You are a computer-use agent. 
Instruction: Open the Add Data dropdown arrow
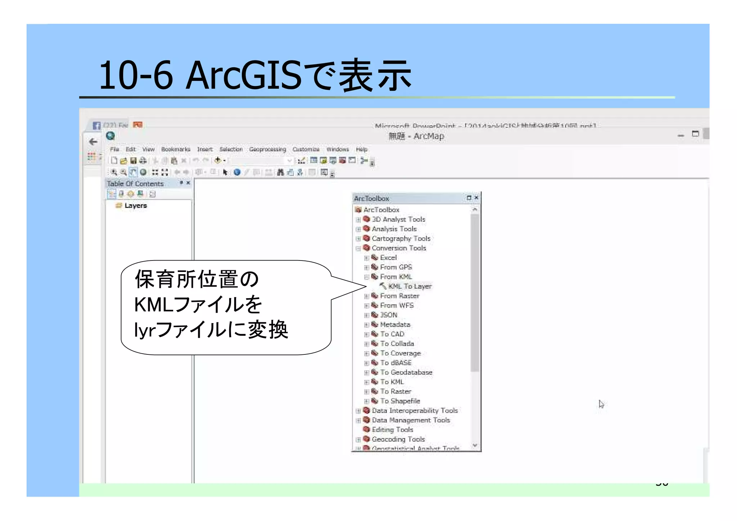click(x=224, y=160)
